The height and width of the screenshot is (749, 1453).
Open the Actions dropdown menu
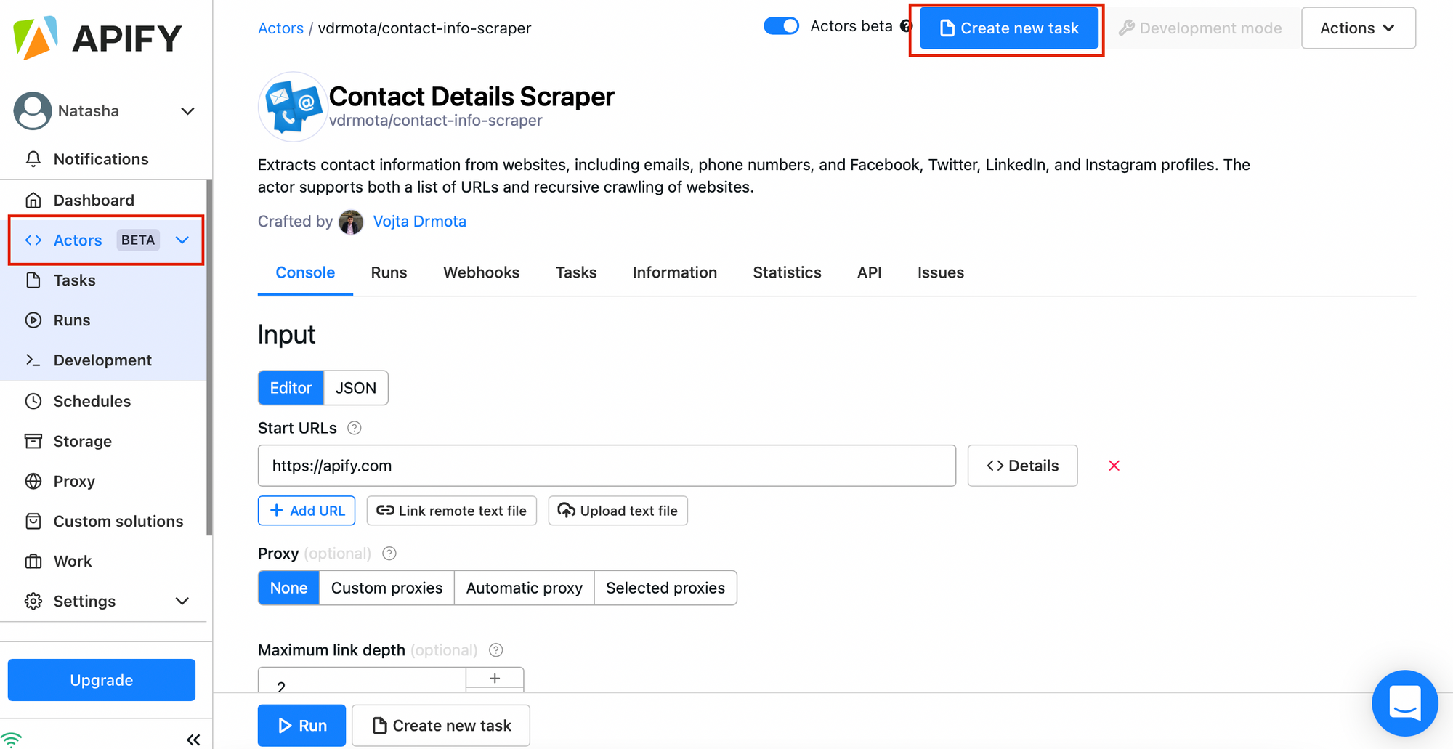(x=1359, y=28)
